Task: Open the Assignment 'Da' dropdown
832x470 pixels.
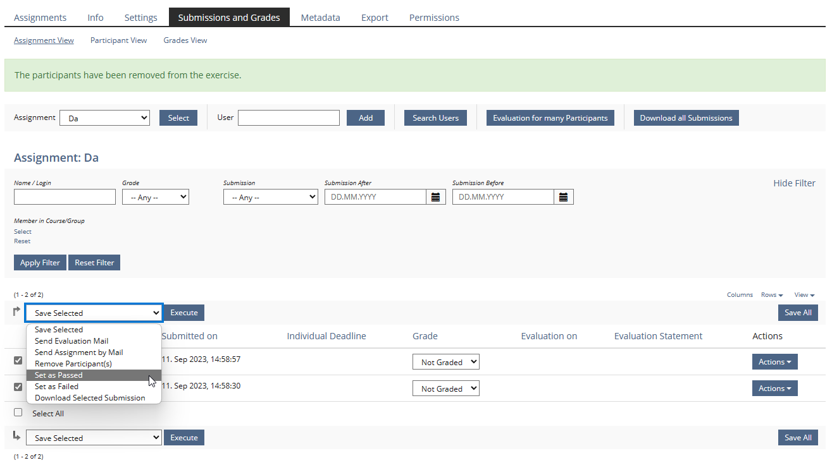Action: coord(104,118)
